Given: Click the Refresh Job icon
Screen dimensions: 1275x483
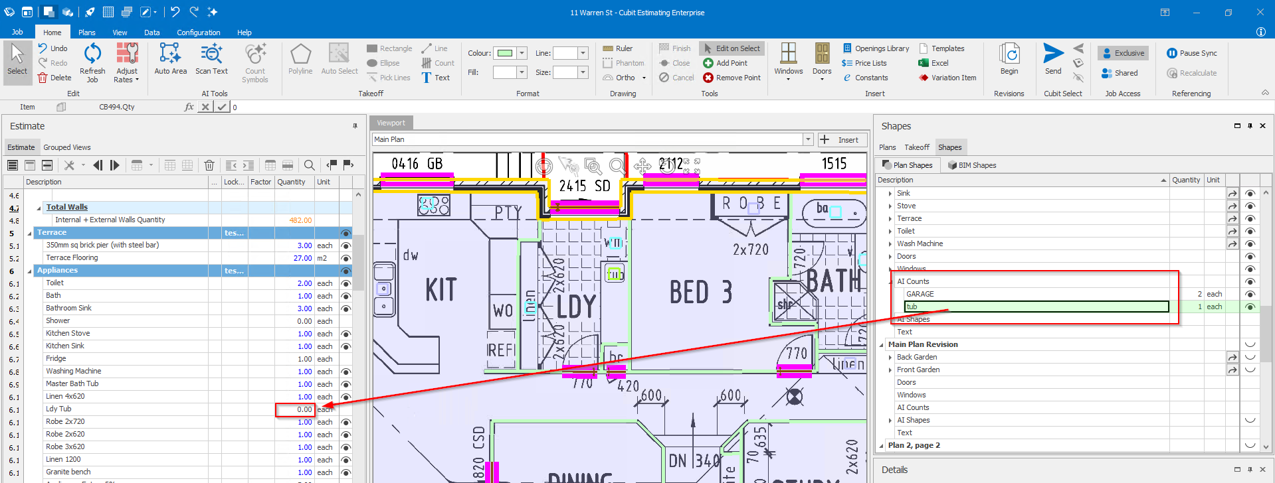Looking at the screenshot, I should pyautogui.click(x=92, y=62).
